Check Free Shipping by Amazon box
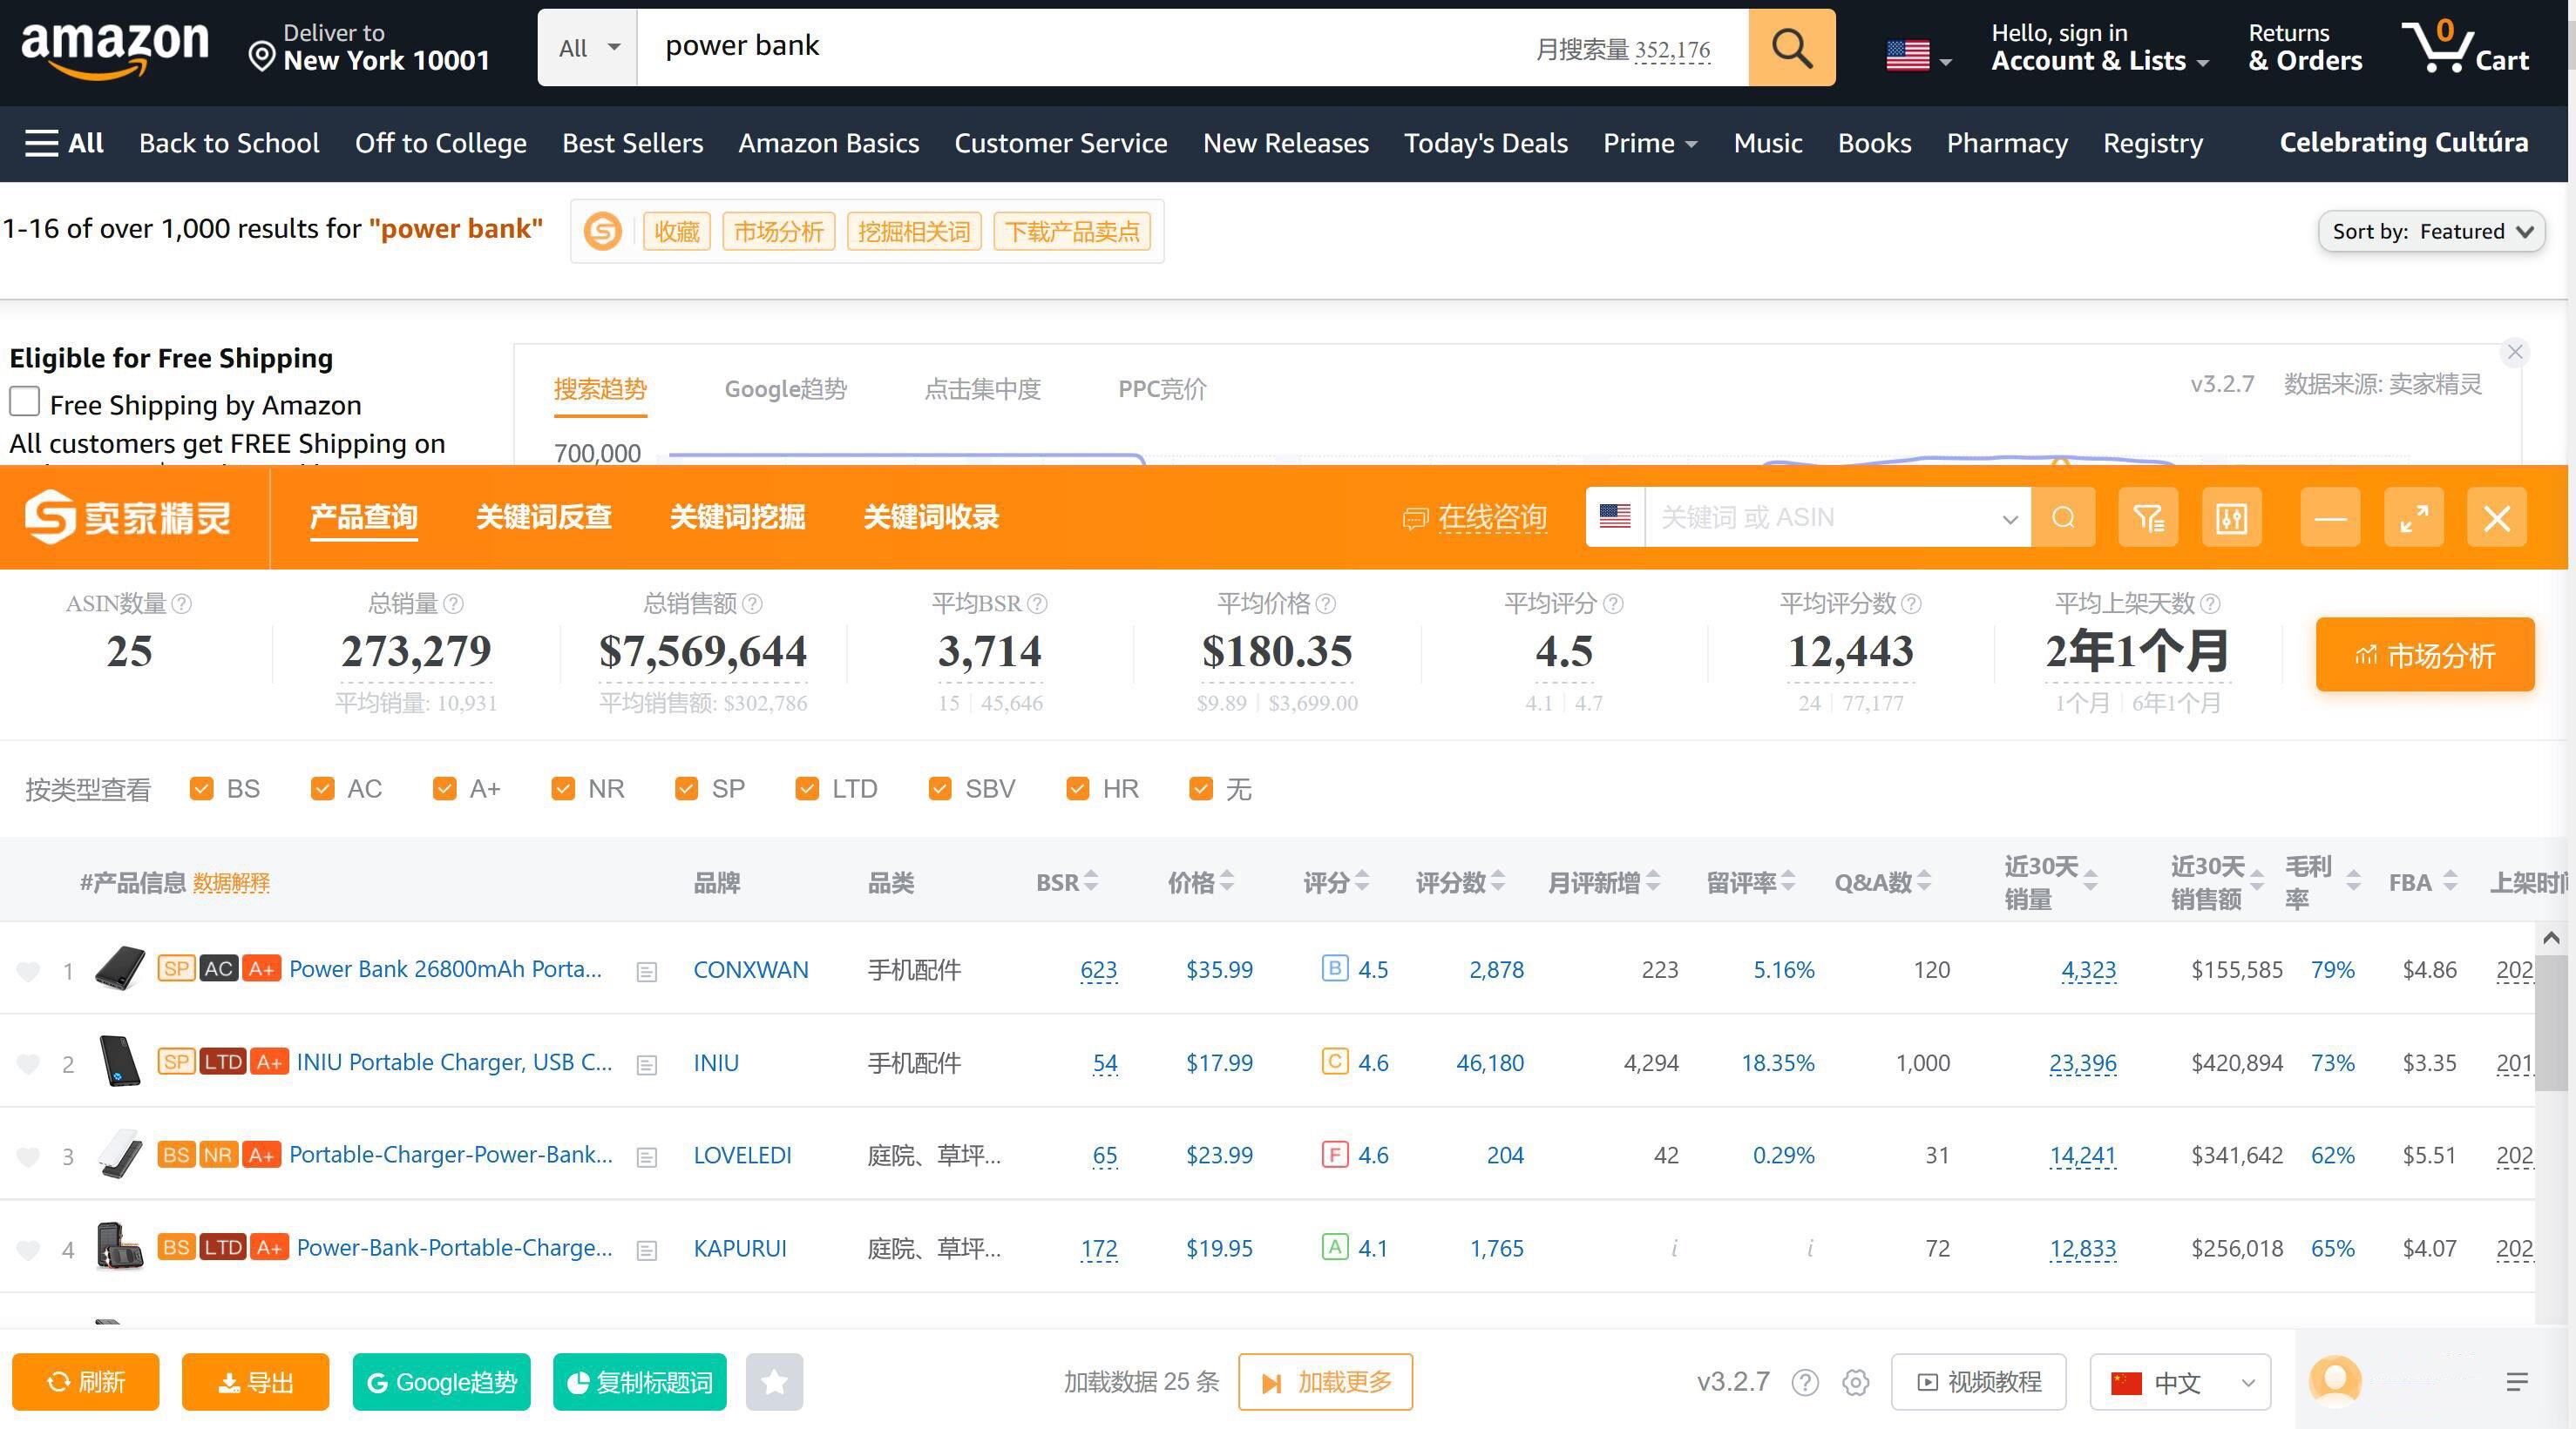The width and height of the screenshot is (2576, 1429). click(25, 401)
